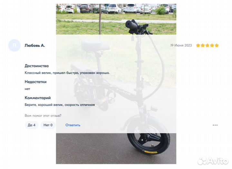Click the second rating star

tap(203, 45)
